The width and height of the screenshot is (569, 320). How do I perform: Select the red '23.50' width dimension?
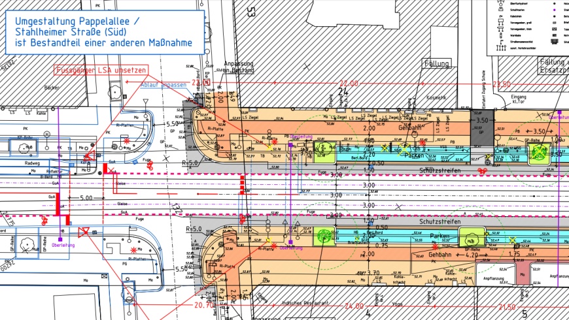pyautogui.click(x=502, y=84)
